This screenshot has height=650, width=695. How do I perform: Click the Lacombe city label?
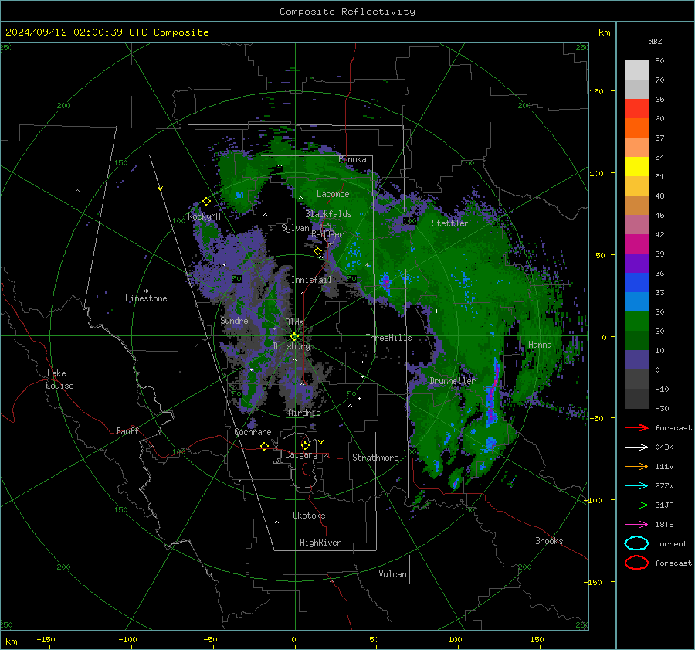pyautogui.click(x=333, y=194)
